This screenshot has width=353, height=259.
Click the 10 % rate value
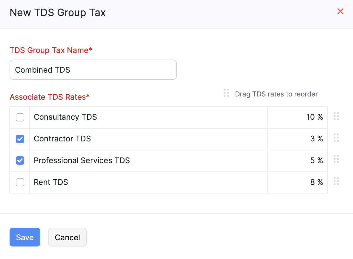coord(314,117)
